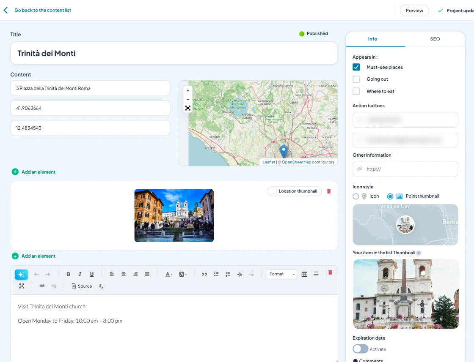Image resolution: width=474 pixels, height=362 pixels.
Task: Justify the text
Action: pos(147,274)
